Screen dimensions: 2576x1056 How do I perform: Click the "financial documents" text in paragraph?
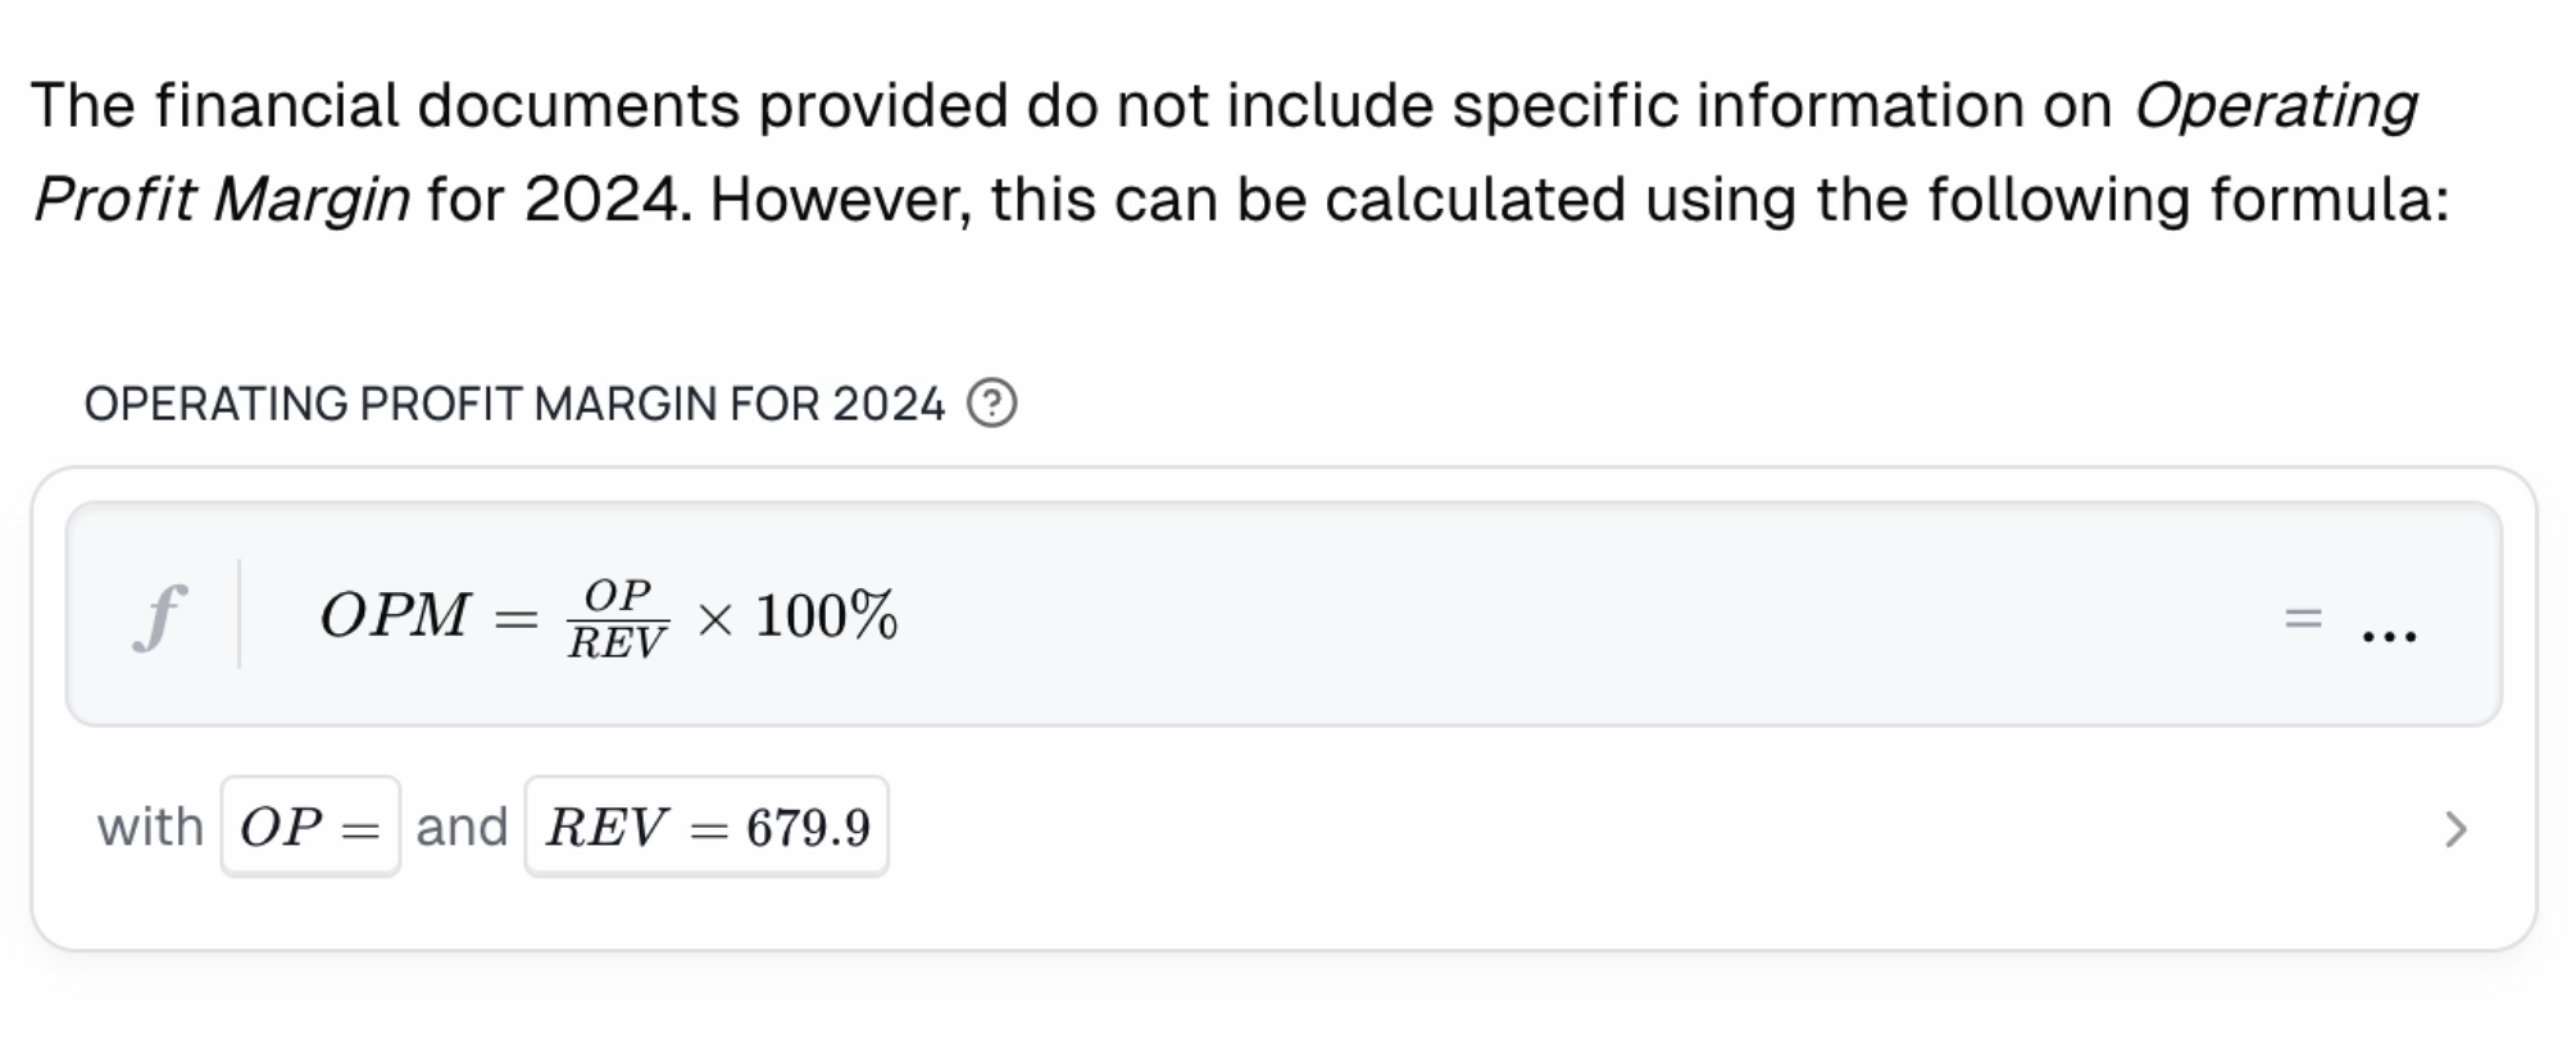coord(447,106)
